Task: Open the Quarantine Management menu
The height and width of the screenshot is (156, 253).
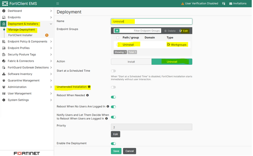Action: point(24,80)
